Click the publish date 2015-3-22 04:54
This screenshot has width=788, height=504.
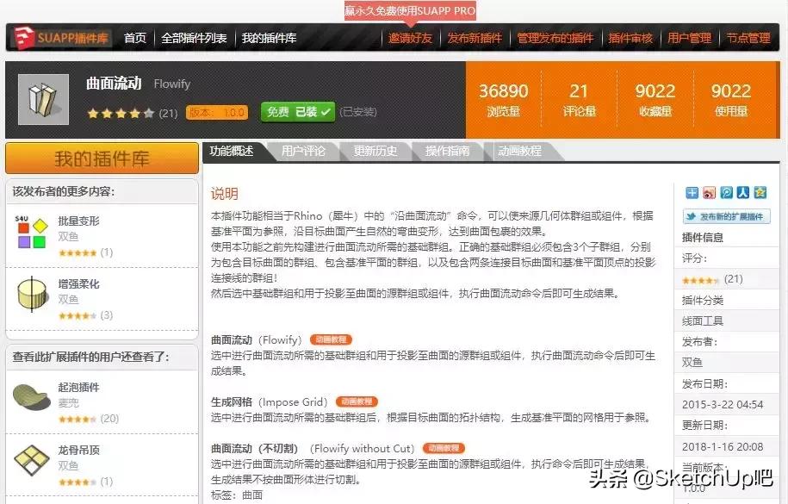pos(723,404)
